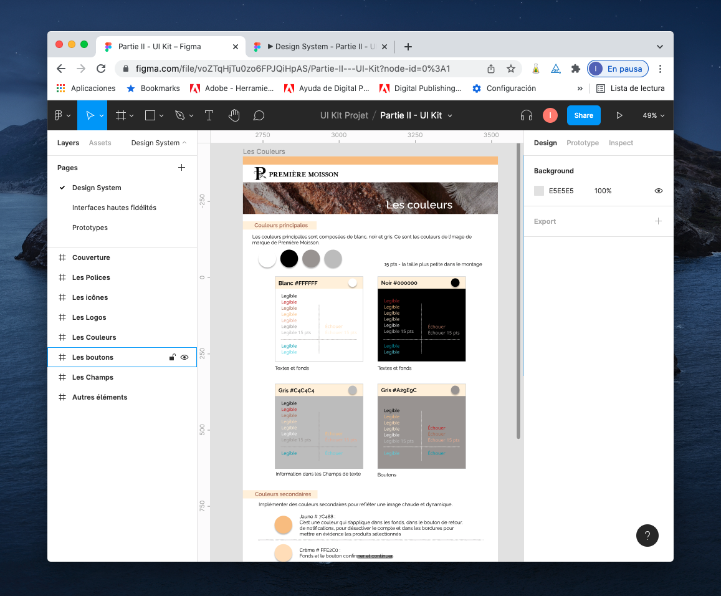Switch to the Prototype tab
The height and width of the screenshot is (596, 721).
[x=582, y=143]
